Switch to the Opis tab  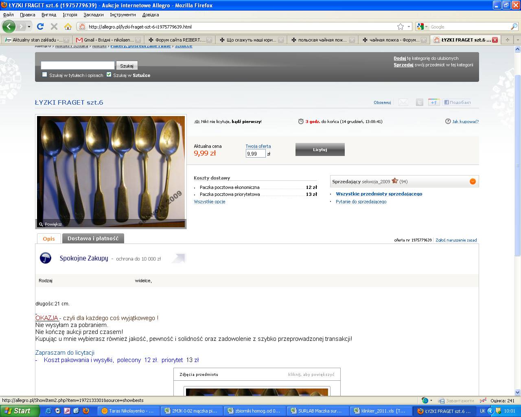49,239
